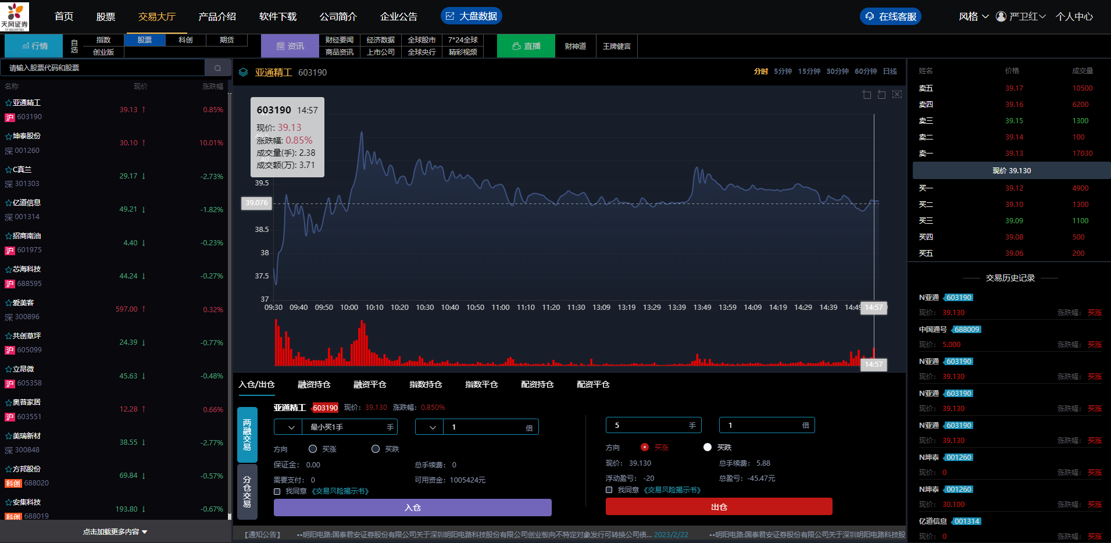
Task: Open the 最小买1手 lot size dropdown
Action: [288, 427]
